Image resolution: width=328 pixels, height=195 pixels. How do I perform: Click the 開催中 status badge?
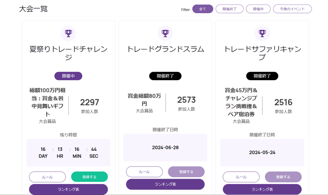[x=68, y=76]
